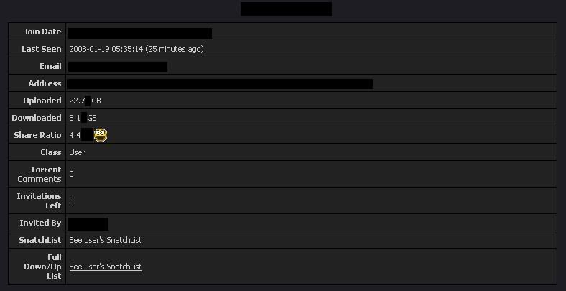Click the Torrent Comments count zero

pos(72,174)
